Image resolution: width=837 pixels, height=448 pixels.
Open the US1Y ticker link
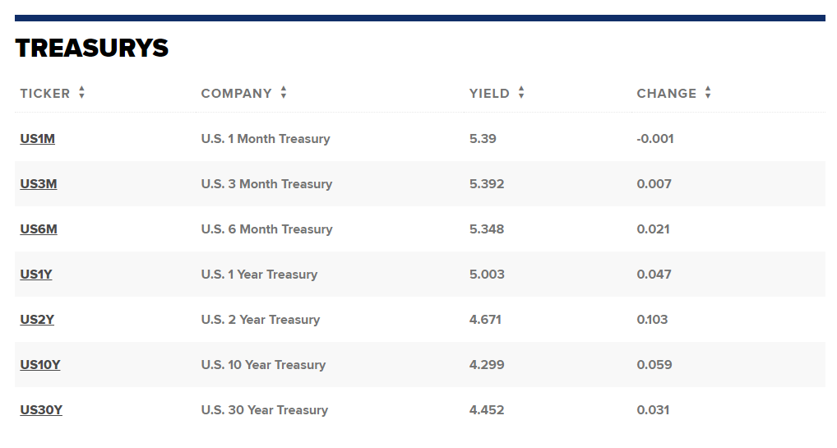tap(36, 275)
